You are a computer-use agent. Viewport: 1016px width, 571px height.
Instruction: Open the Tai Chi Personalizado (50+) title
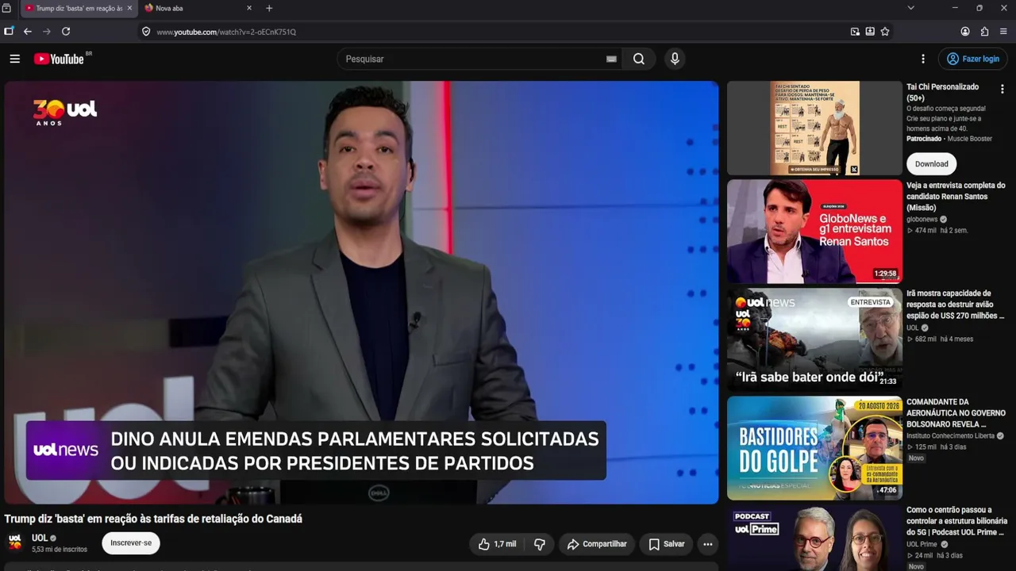pos(943,92)
